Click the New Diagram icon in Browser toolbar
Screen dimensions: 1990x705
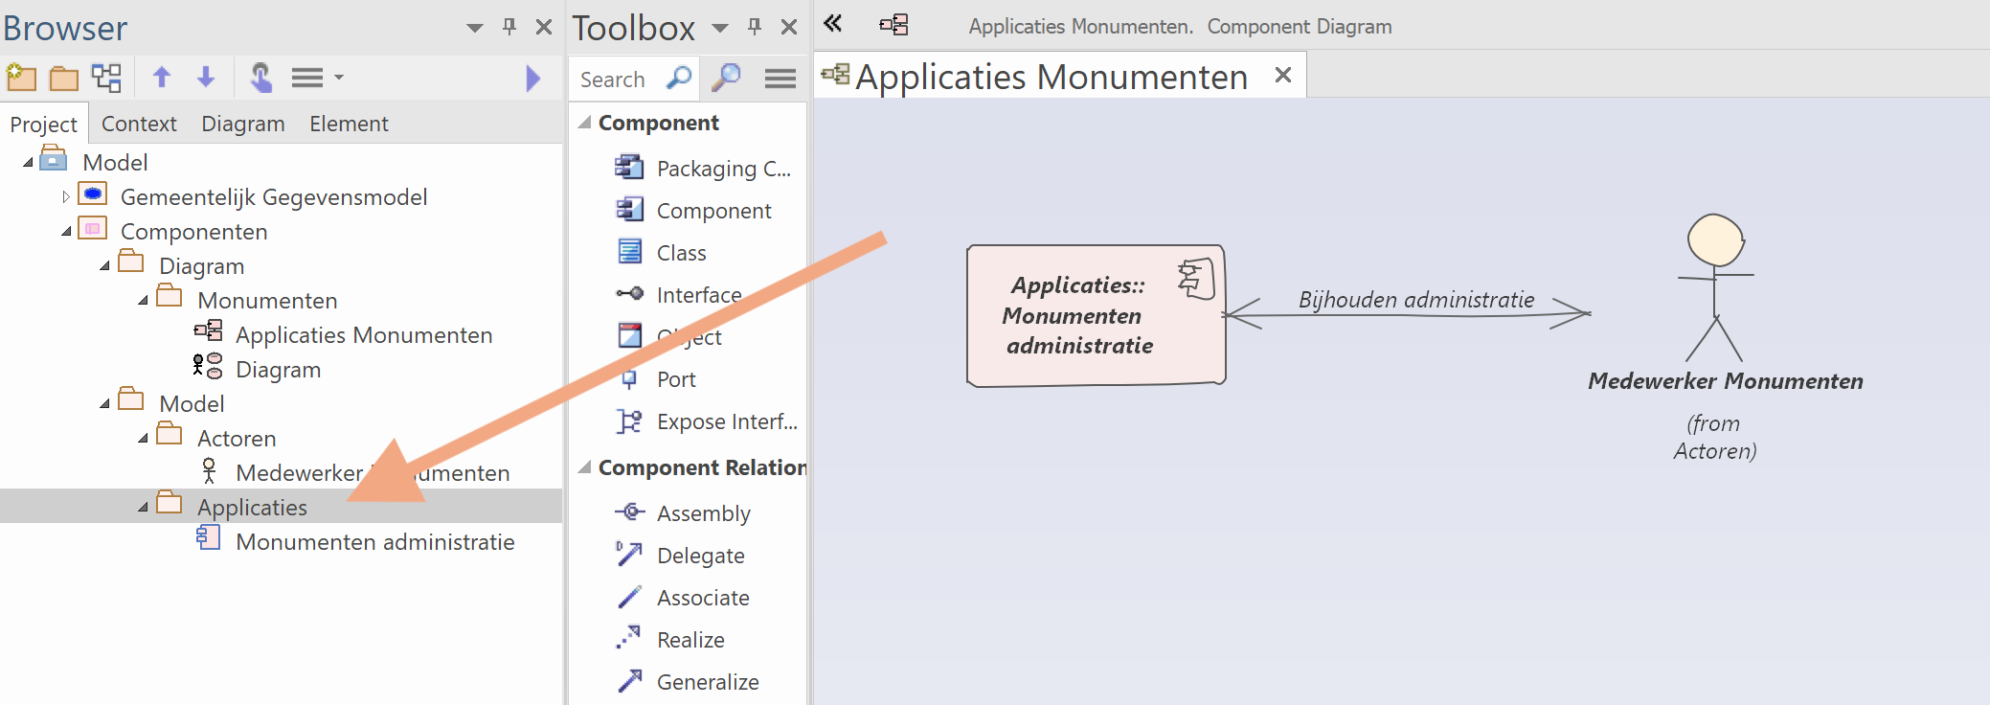106,78
